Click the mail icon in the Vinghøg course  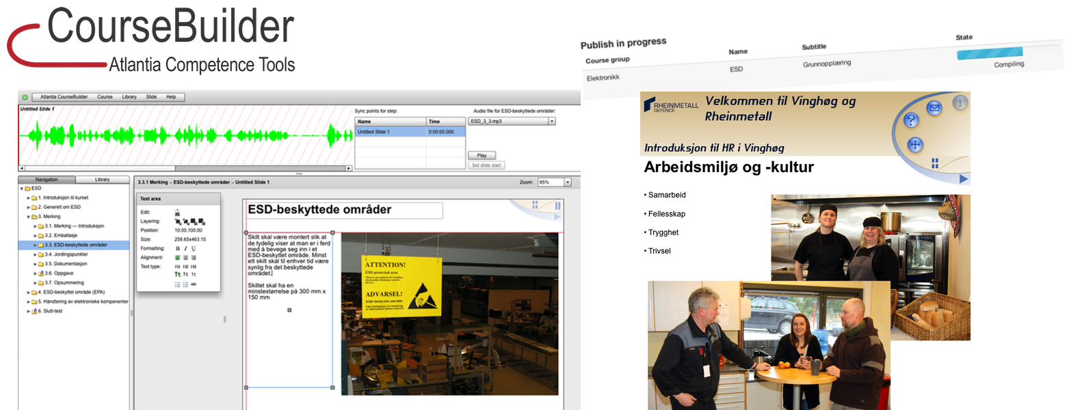(934, 107)
